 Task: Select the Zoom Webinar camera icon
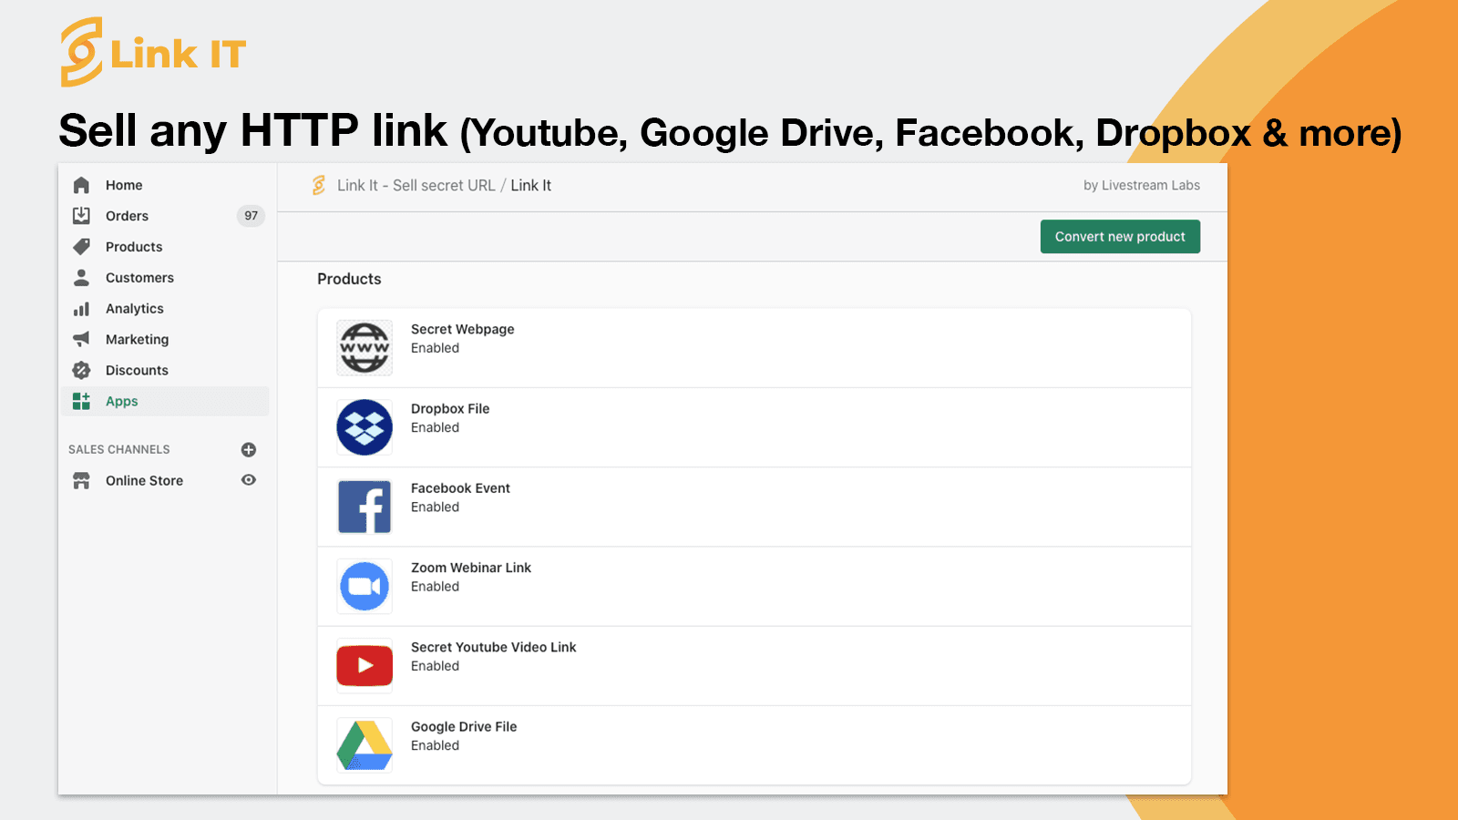pos(364,586)
